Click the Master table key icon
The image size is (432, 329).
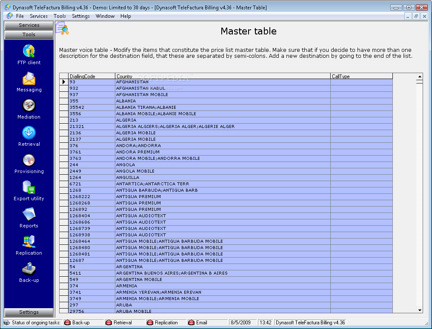click(x=62, y=28)
